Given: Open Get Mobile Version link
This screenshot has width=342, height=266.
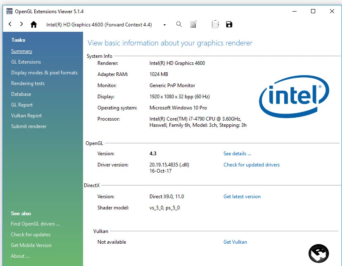Looking at the screenshot, I should (31, 245).
